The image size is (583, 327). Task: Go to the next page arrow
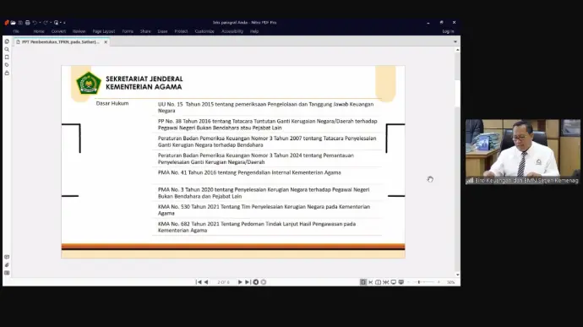(240, 282)
